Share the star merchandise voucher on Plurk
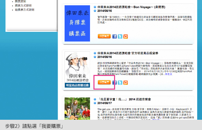 click(125, 82)
